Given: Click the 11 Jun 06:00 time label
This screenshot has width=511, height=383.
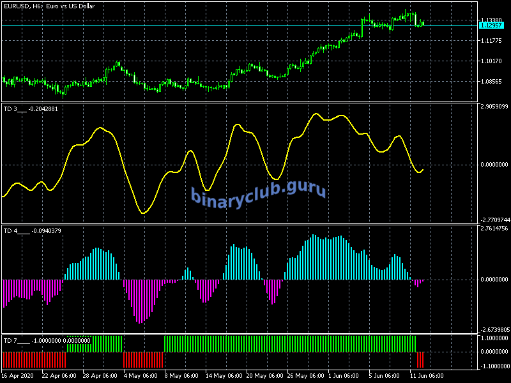Looking at the screenshot, I should (426, 375).
